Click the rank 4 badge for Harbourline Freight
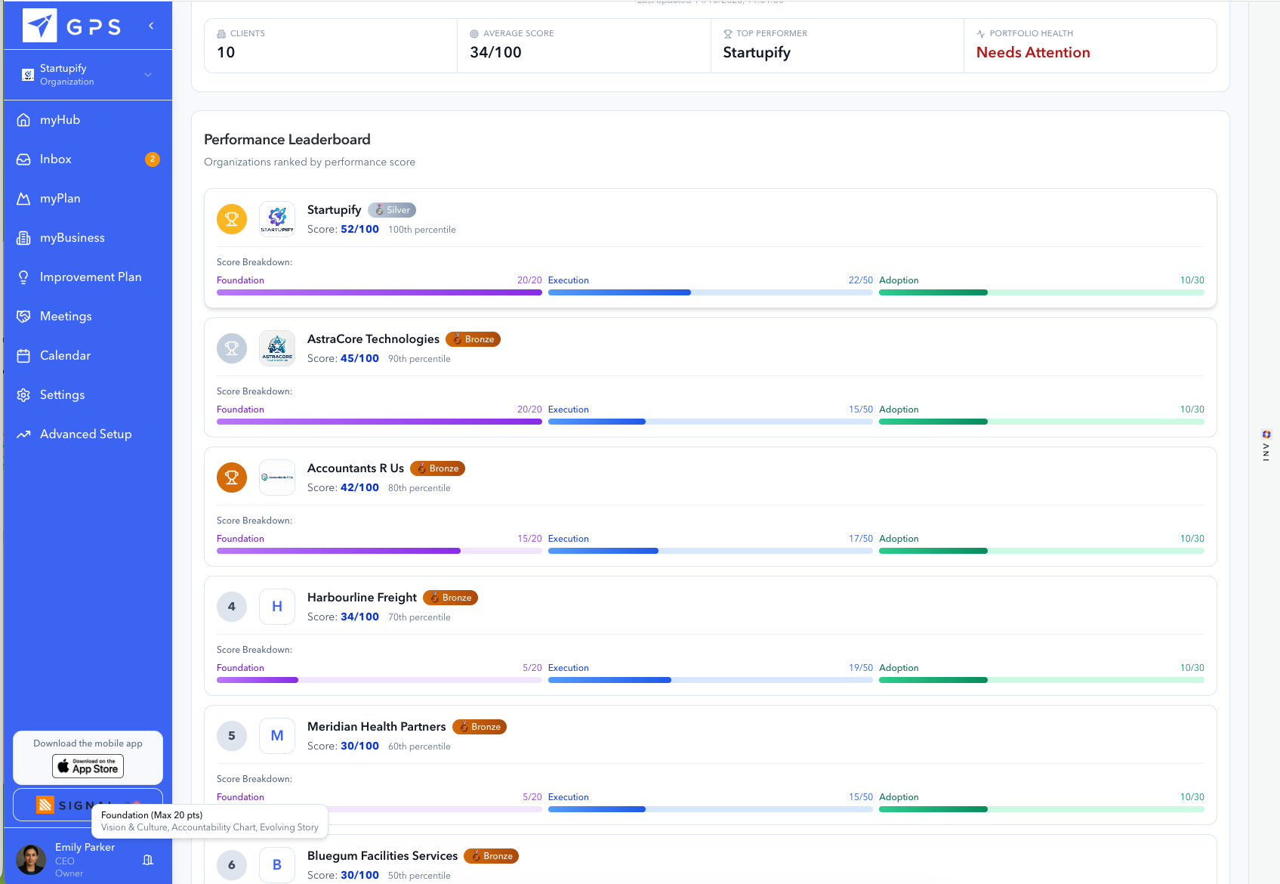Image resolution: width=1280 pixels, height=884 pixels. tap(232, 607)
